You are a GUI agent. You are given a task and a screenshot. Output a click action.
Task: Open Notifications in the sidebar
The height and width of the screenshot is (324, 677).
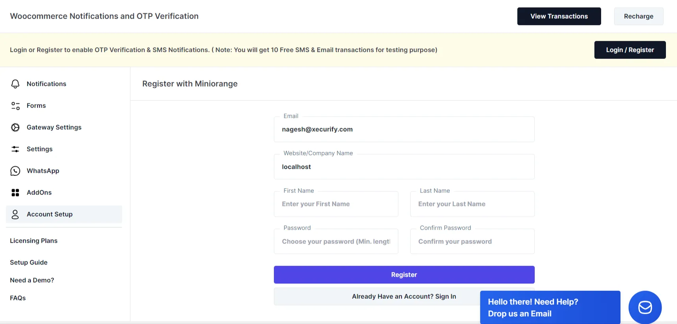coord(64,84)
